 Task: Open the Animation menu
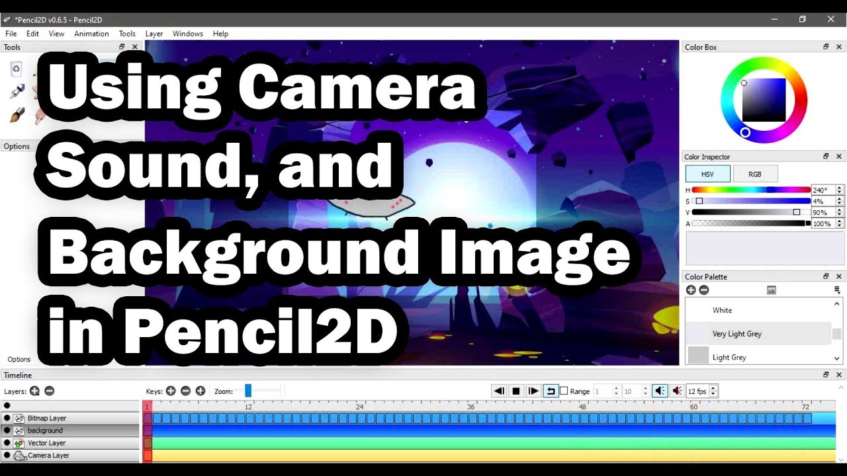click(91, 34)
